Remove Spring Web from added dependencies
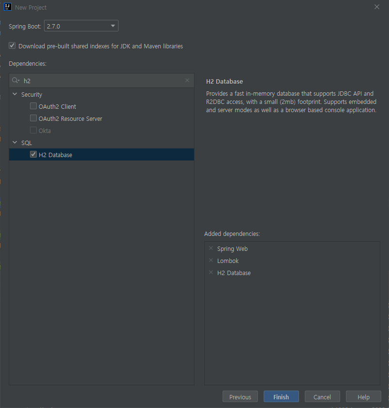 [211, 248]
